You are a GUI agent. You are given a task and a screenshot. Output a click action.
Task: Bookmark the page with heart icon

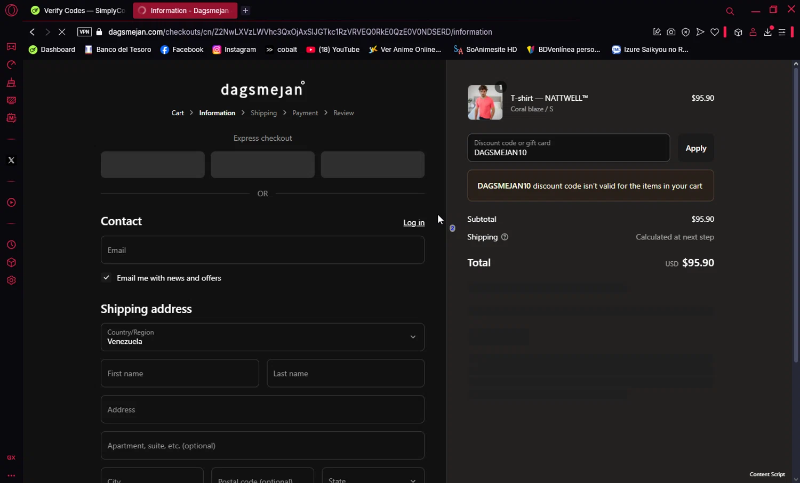[x=715, y=32]
